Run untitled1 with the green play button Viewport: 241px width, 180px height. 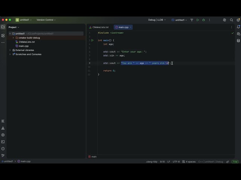(x=198, y=20)
